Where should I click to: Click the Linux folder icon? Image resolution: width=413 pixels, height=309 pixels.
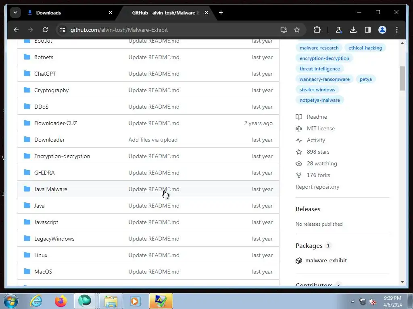pyautogui.click(x=27, y=255)
